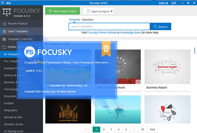Click the Recent Projects clock icon

point(4,24)
